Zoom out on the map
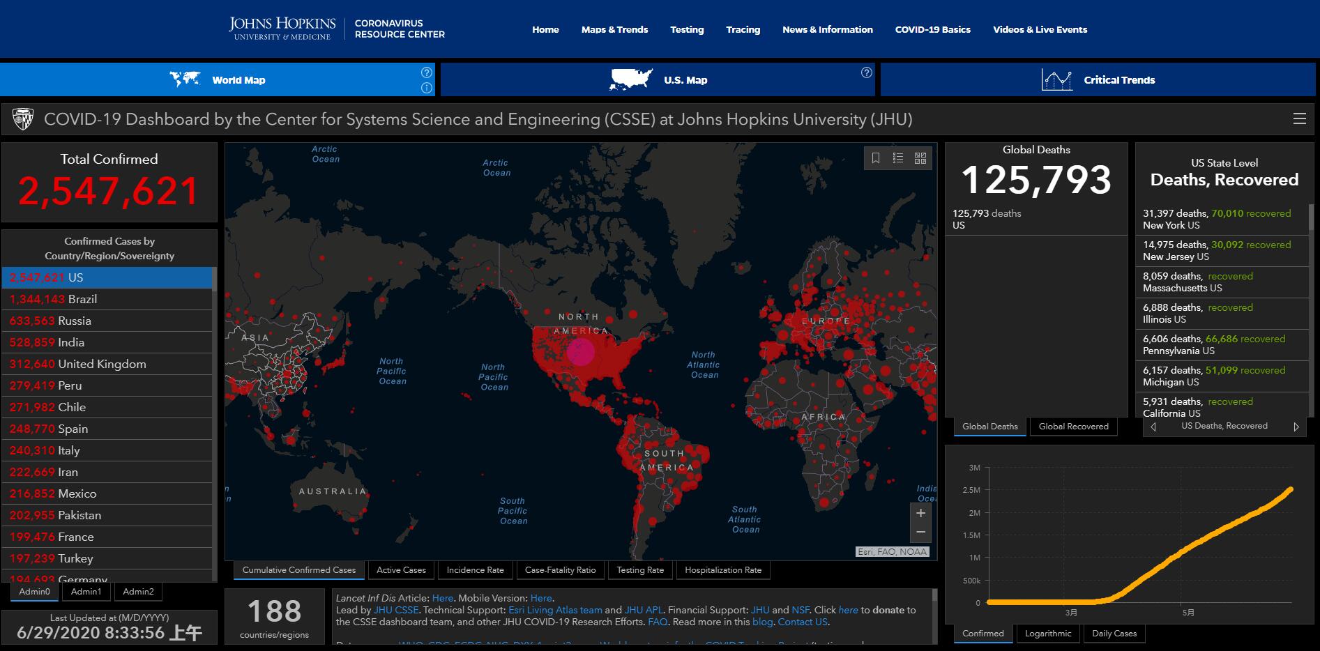The height and width of the screenshot is (651, 1320). pyautogui.click(x=920, y=533)
